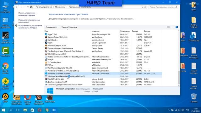Click the WinRAR 5.40 program icon
Image resolution: width=201 pixels, height=113 pixels.
click(46, 79)
